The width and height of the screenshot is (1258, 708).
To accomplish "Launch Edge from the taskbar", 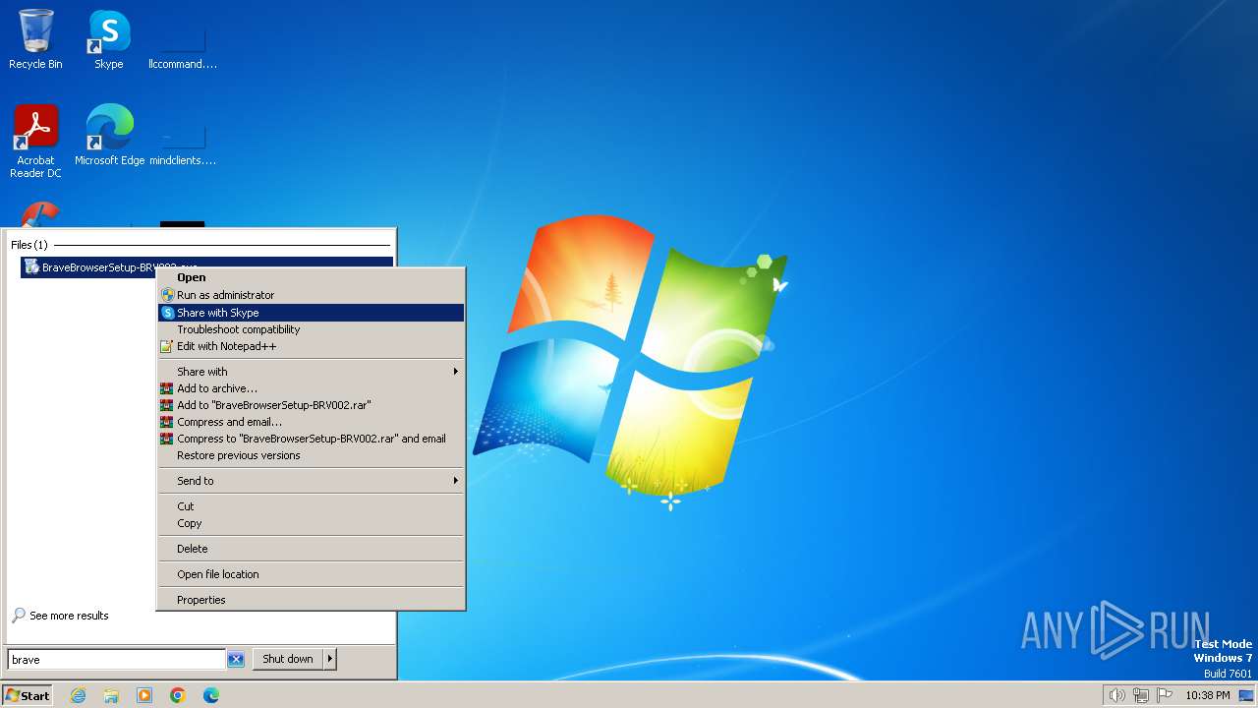I will pyautogui.click(x=211, y=695).
